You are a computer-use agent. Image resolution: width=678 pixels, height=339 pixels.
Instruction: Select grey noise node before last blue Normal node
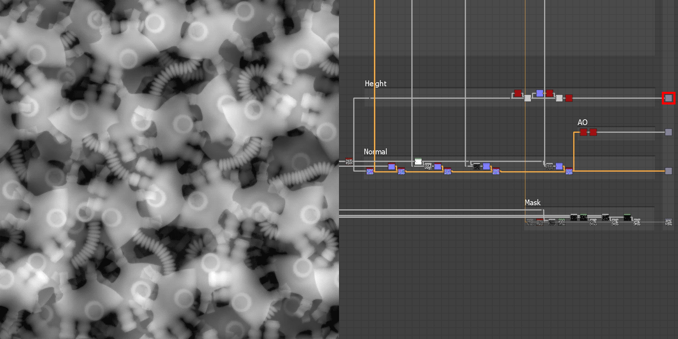tap(549, 166)
